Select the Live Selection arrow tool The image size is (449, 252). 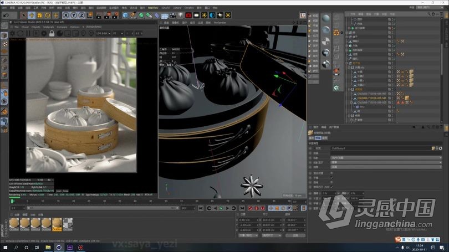coord(23,15)
